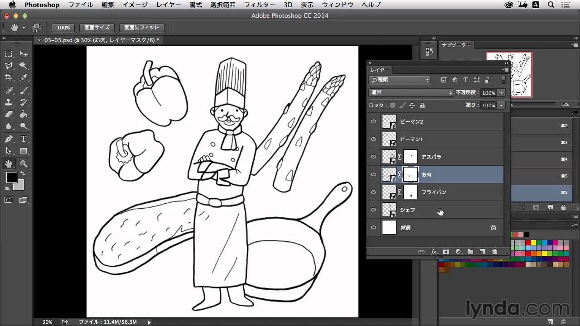Reset default foreground and background colors
Image resolution: width=580 pixels, height=326 pixels.
tap(8, 189)
